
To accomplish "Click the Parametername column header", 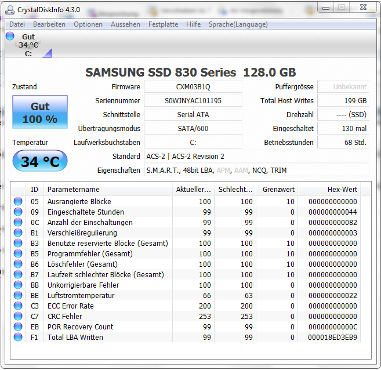I will (x=108, y=189).
